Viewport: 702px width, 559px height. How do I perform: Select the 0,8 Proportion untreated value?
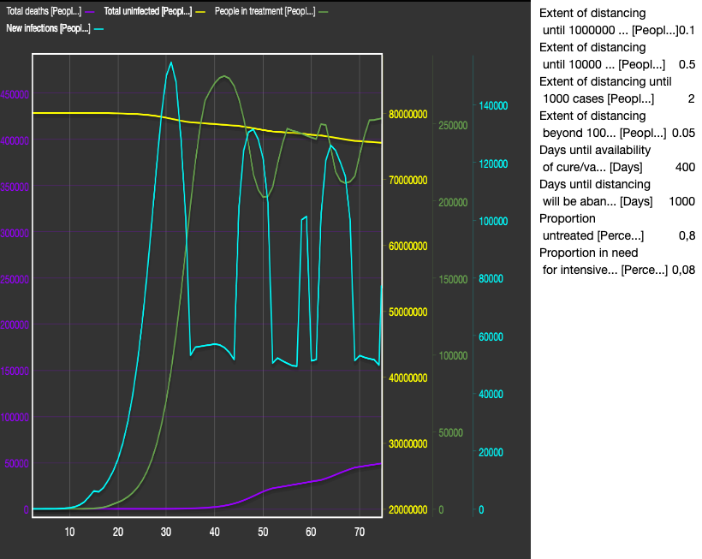point(687,235)
